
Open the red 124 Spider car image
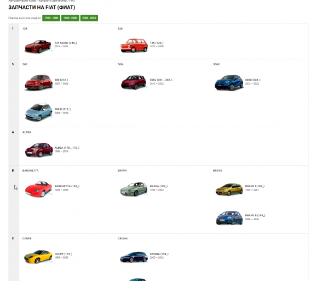(x=38, y=46)
